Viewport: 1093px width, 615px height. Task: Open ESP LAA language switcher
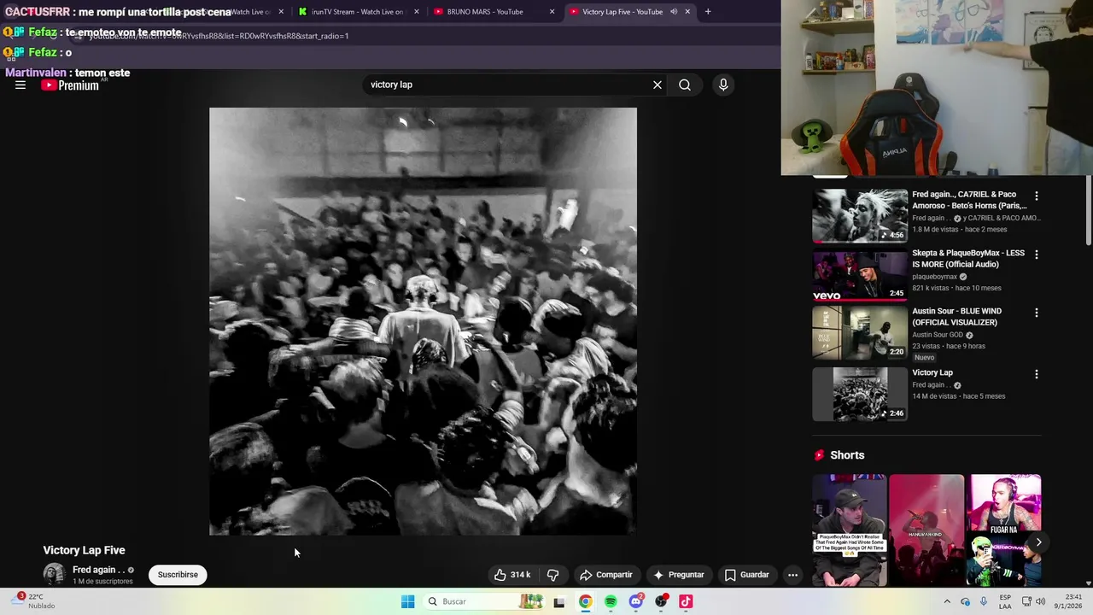click(1006, 601)
